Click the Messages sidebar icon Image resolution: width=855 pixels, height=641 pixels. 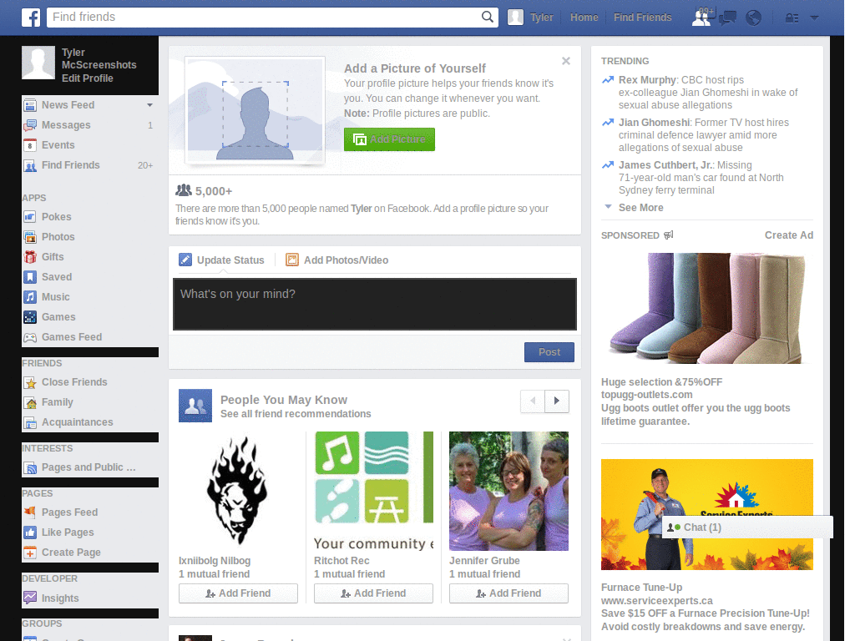click(x=30, y=125)
